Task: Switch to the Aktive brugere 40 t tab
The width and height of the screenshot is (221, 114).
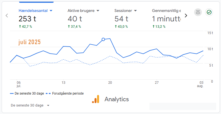Action: point(84,18)
